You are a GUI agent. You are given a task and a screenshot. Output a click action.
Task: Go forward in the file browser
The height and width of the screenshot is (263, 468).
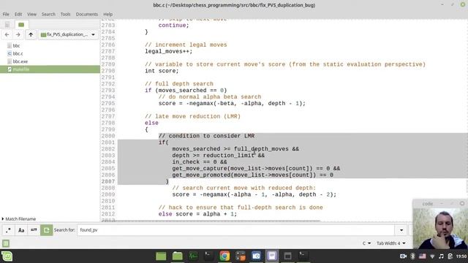(x=18, y=34)
